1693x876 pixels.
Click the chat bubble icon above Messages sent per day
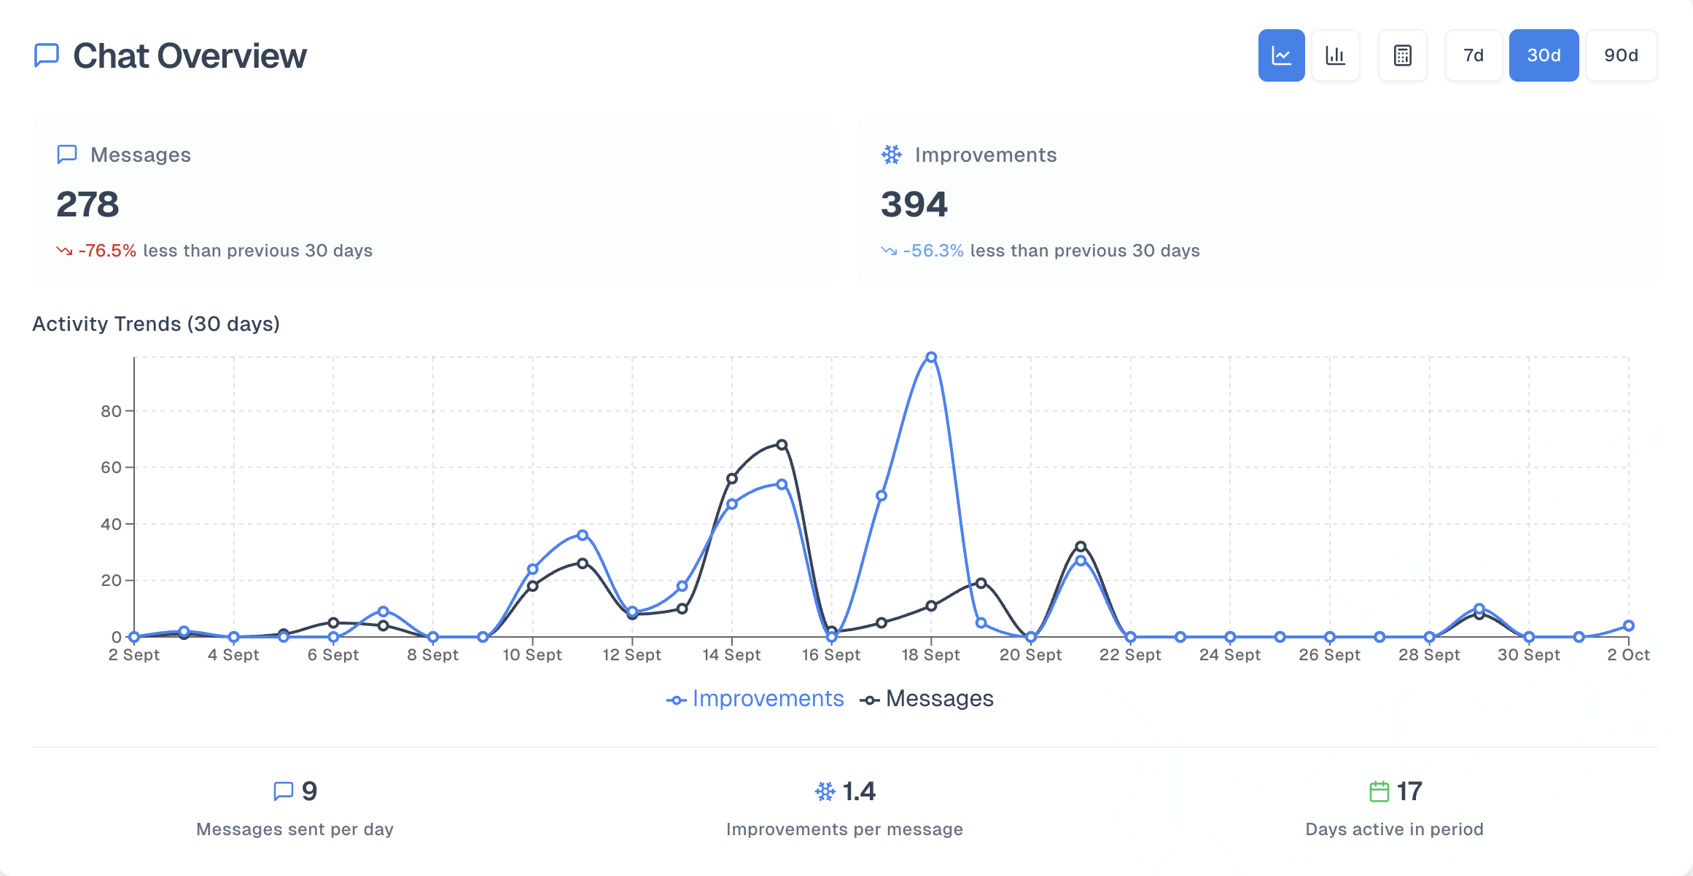pyautogui.click(x=284, y=791)
